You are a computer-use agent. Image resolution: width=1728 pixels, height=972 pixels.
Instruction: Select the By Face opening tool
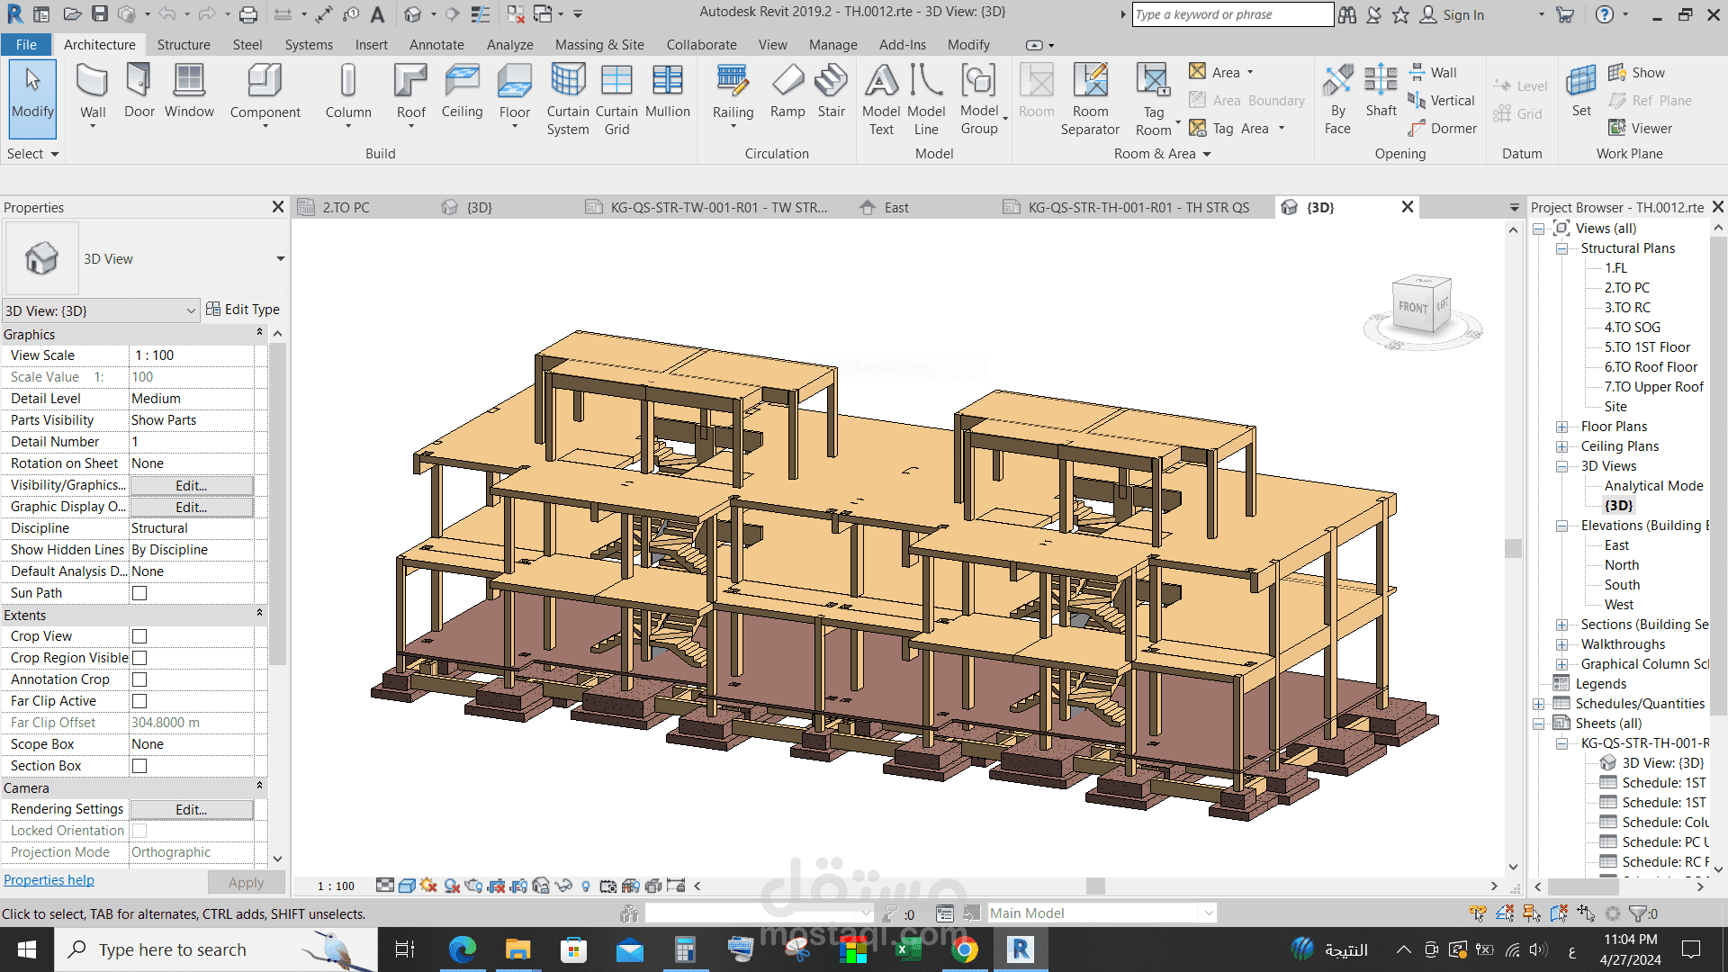pyautogui.click(x=1337, y=99)
